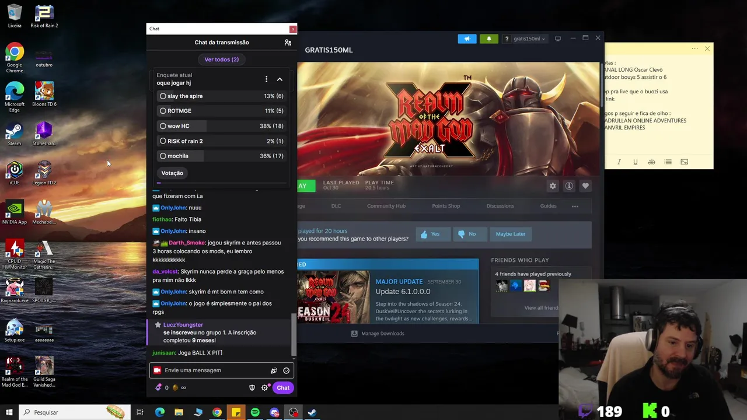The image size is (747, 420).
Task: Open the Community Hub tab
Action: pos(386,206)
